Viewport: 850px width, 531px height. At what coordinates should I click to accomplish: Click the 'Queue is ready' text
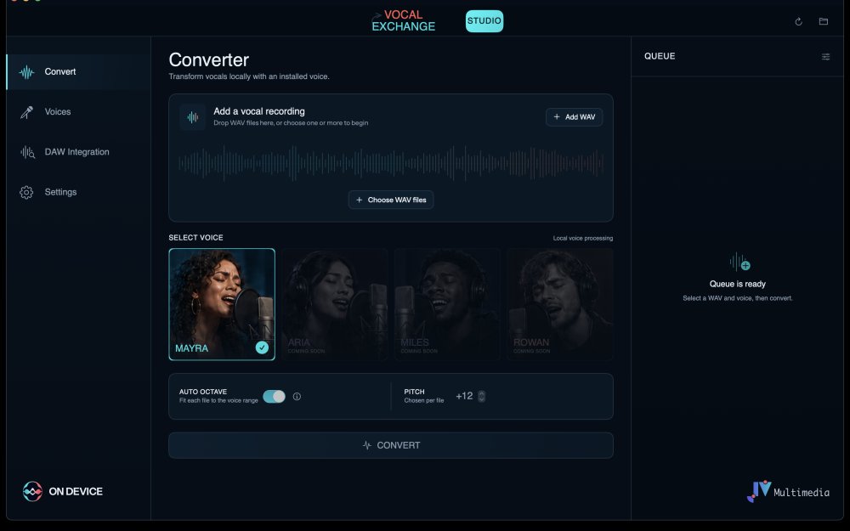pyautogui.click(x=737, y=284)
